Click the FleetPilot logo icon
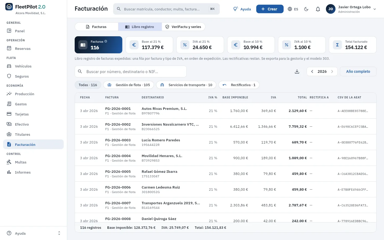The width and height of the screenshot is (384, 240). pyautogui.click(x=9, y=7)
